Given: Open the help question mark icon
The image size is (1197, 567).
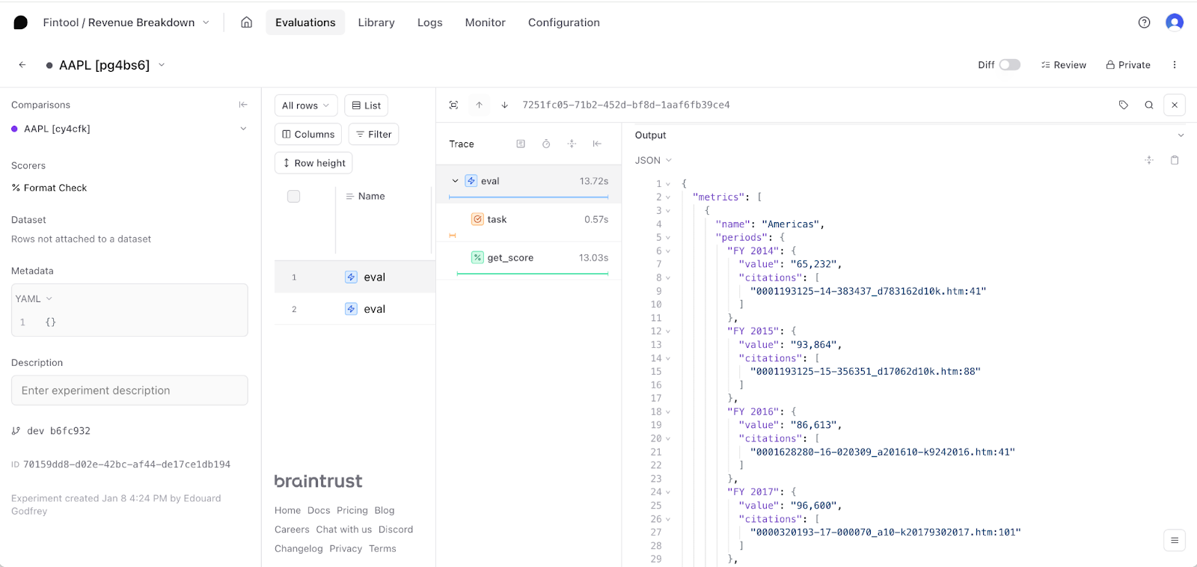Looking at the screenshot, I should pyautogui.click(x=1144, y=22).
